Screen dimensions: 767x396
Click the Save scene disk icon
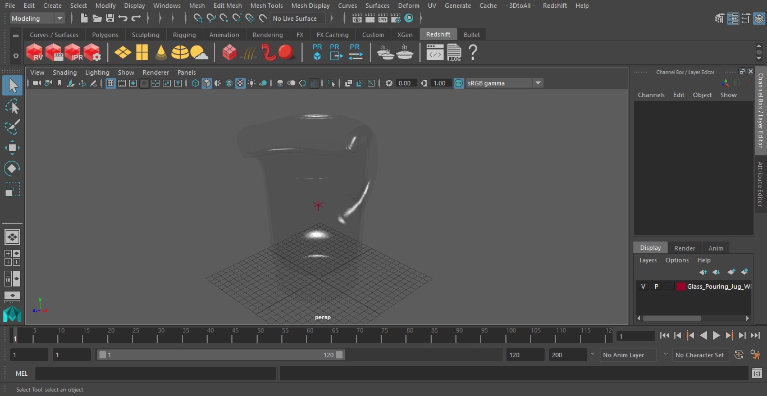110,19
